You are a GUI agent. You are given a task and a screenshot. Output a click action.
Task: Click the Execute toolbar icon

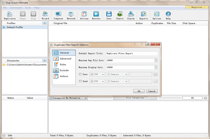(x=96, y=15)
